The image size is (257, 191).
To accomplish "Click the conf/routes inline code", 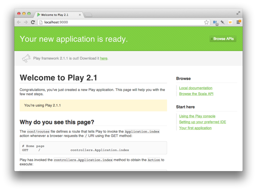I will [x=38, y=131].
